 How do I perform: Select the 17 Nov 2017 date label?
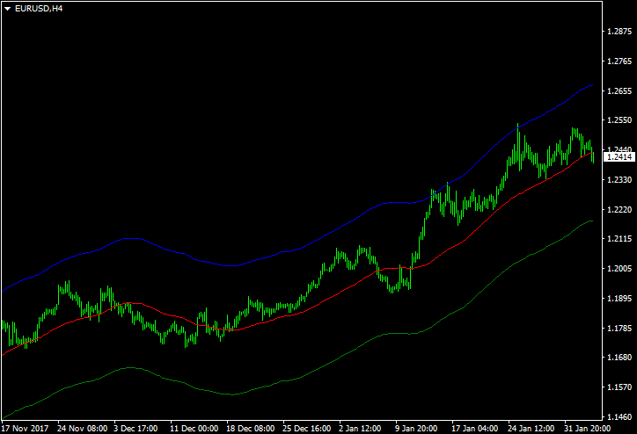point(26,428)
